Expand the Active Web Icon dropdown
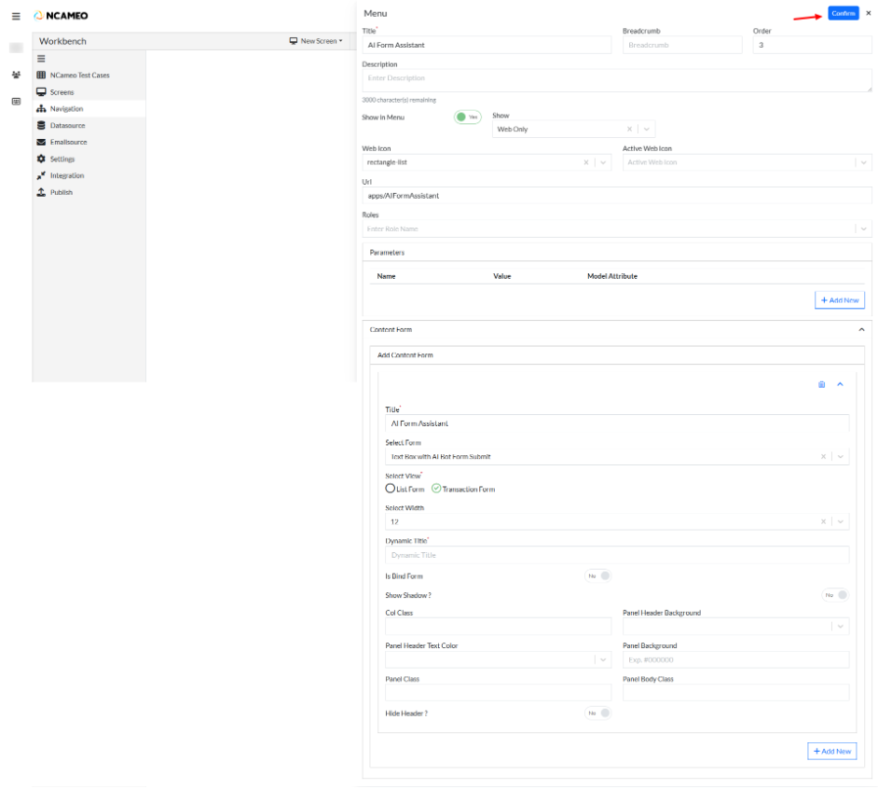This screenshot has height=789, width=878. pyautogui.click(x=863, y=162)
